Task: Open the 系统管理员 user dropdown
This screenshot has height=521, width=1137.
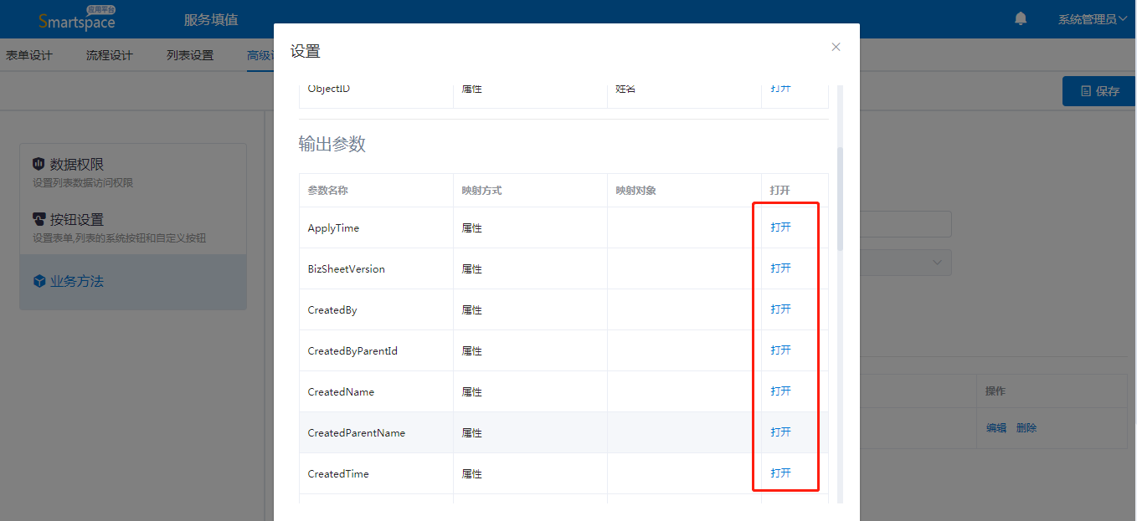Action: click(x=1093, y=19)
